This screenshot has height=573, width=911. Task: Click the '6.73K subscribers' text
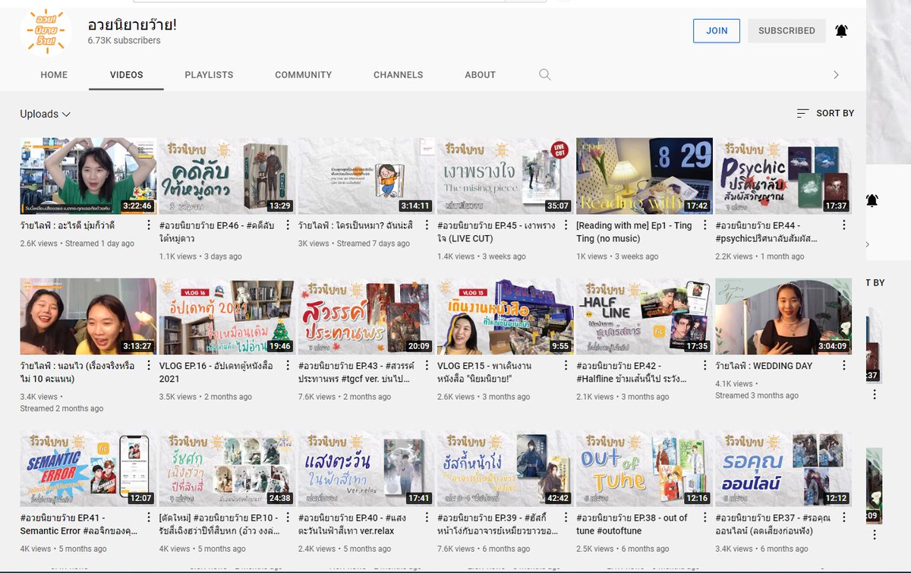124,41
